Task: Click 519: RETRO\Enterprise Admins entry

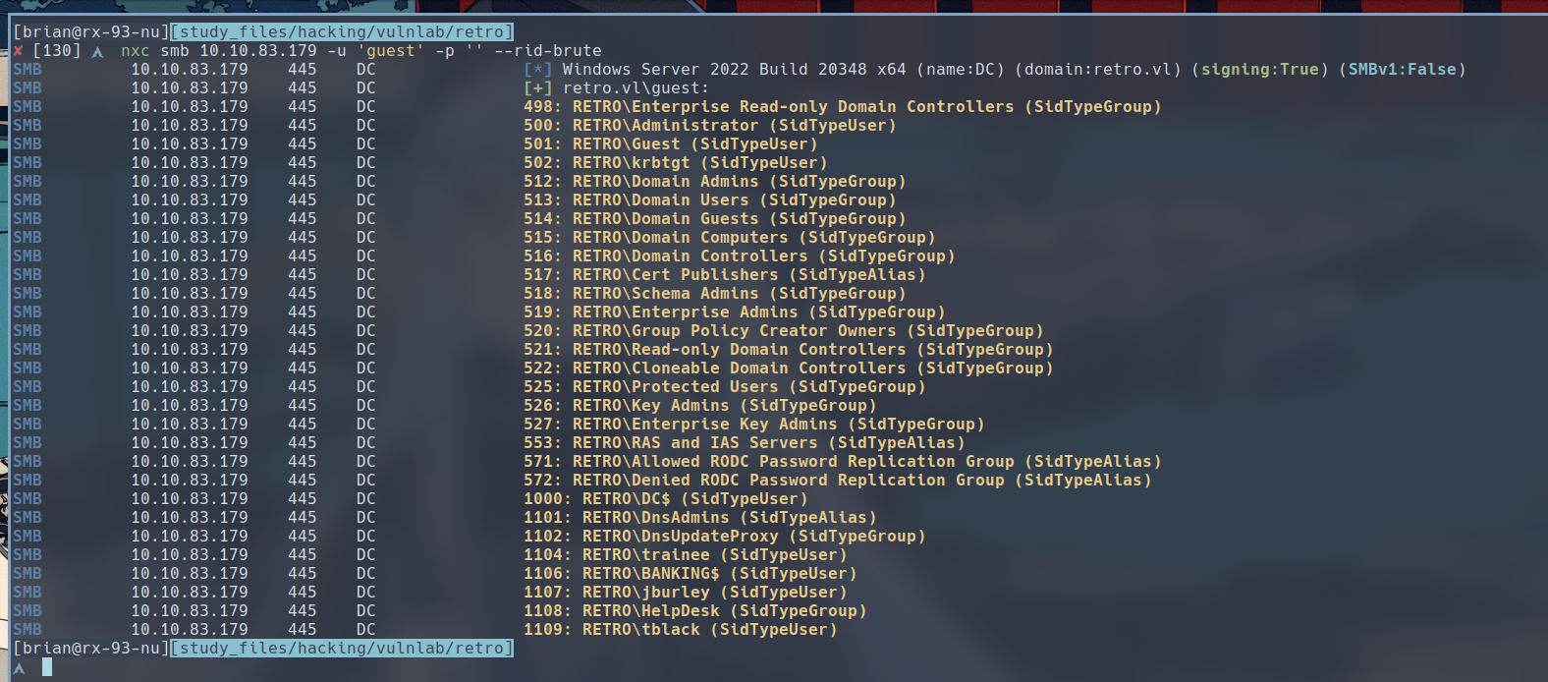Action: [735, 313]
